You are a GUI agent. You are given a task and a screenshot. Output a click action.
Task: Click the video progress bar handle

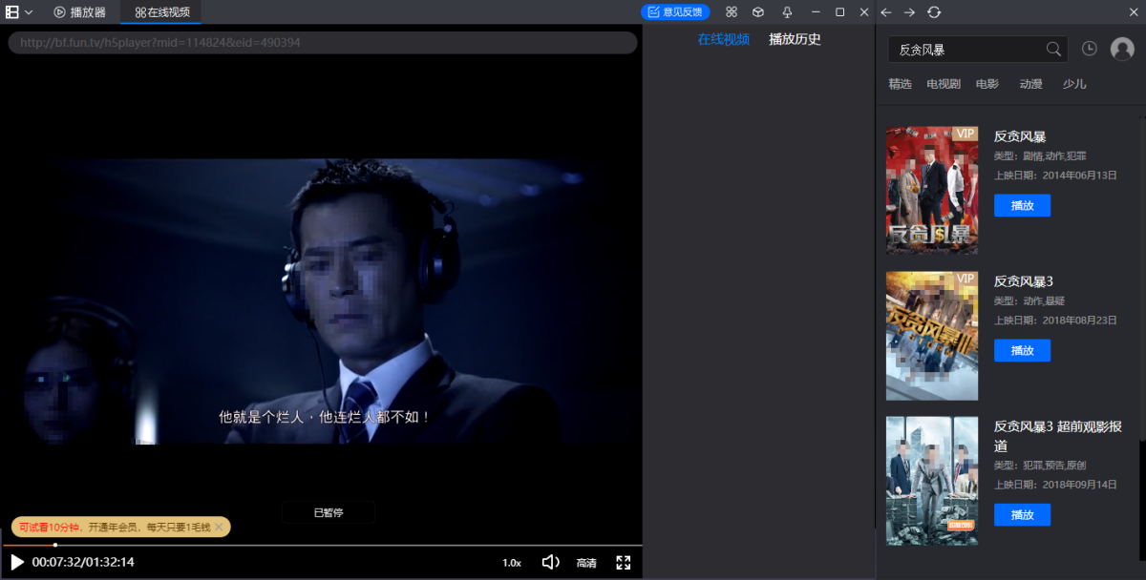click(x=55, y=545)
